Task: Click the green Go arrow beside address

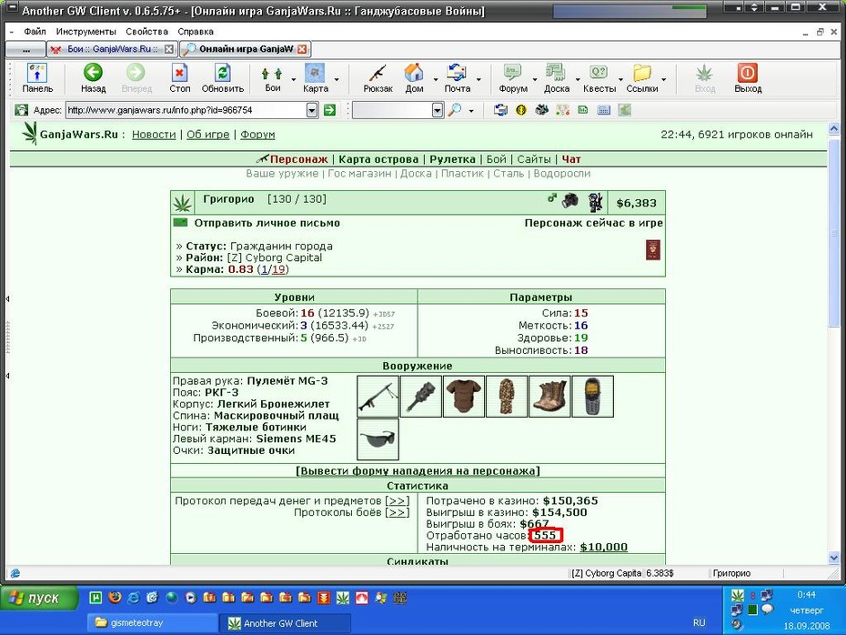Action: (329, 110)
